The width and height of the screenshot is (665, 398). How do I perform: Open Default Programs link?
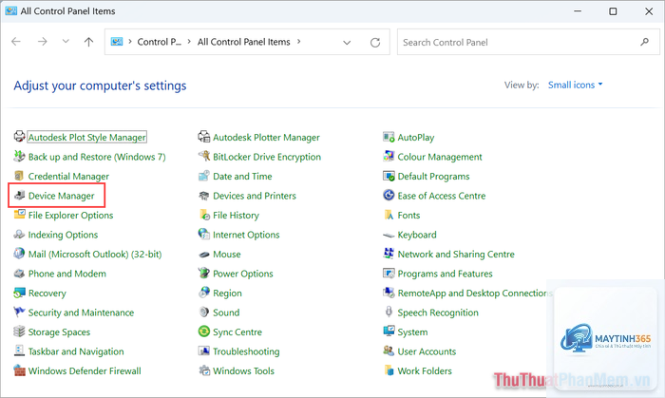pos(433,176)
